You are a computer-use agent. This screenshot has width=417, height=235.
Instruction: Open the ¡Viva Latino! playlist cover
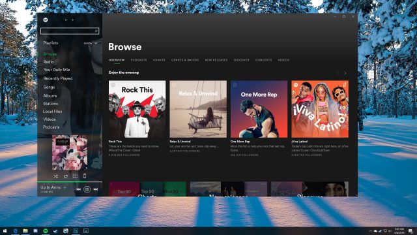(x=320, y=109)
